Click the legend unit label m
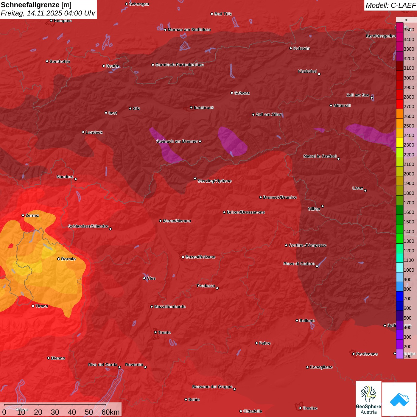The image size is (417, 417). [407, 20]
